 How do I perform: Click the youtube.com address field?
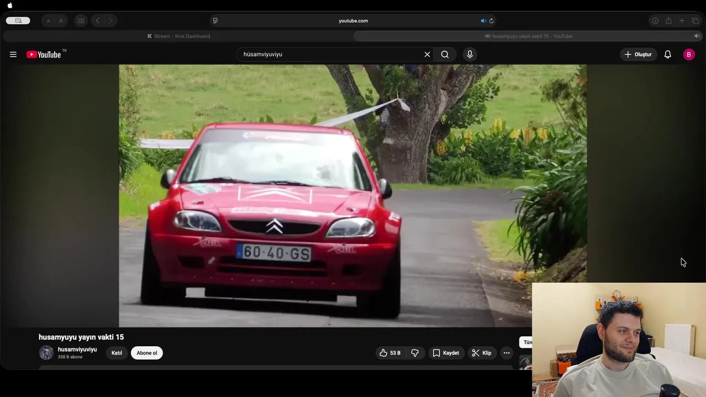[x=353, y=21]
